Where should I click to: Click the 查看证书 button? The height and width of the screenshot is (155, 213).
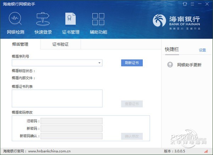click(x=132, y=104)
